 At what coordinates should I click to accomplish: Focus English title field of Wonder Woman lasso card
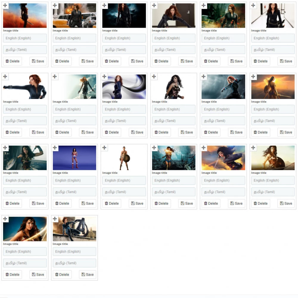(25, 252)
